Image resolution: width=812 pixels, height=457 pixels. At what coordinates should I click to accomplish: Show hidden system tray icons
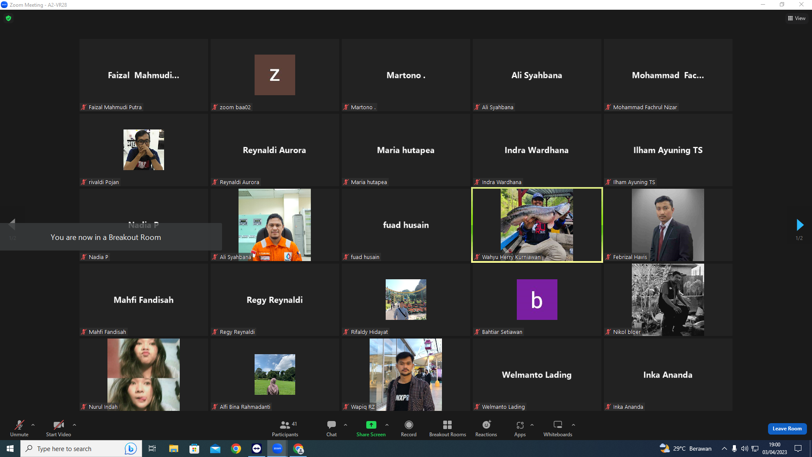coord(724,449)
